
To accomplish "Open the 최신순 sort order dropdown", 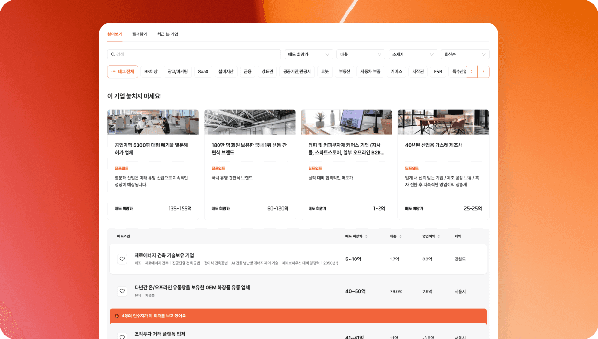I will coord(465,55).
